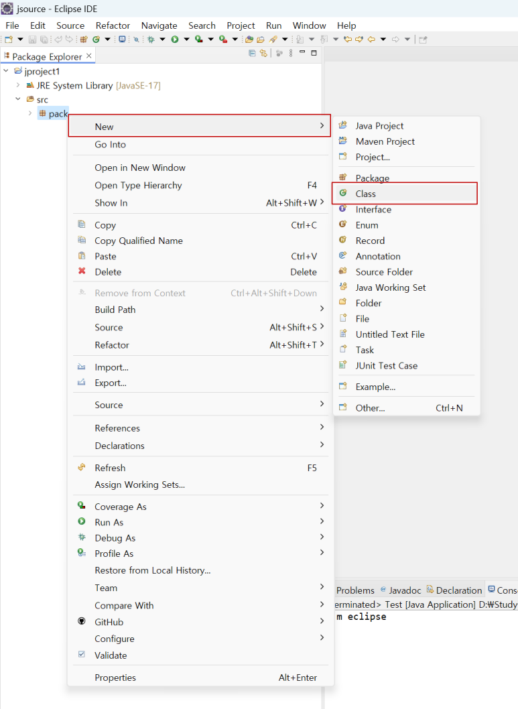Click Restore from Local History...

click(x=200, y=570)
